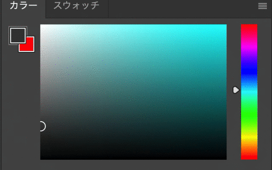
Task: Open the スウォッチ tab
Action: 76,6
